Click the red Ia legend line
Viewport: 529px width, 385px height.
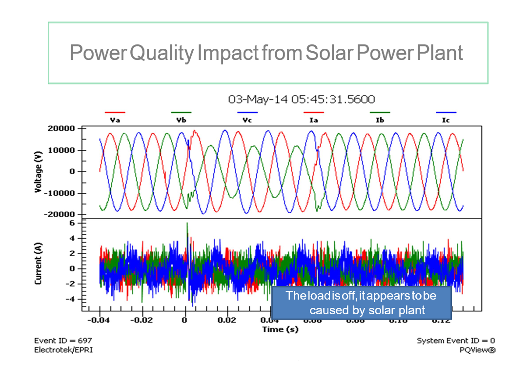click(x=313, y=113)
